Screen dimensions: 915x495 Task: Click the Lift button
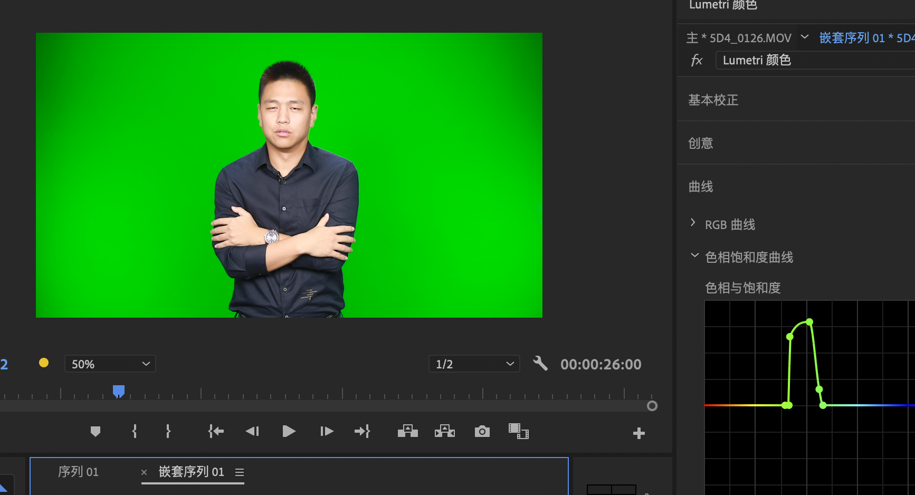[408, 431]
